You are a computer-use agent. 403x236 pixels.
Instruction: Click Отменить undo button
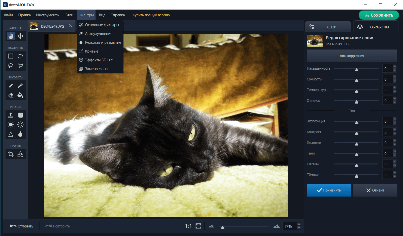22,226
